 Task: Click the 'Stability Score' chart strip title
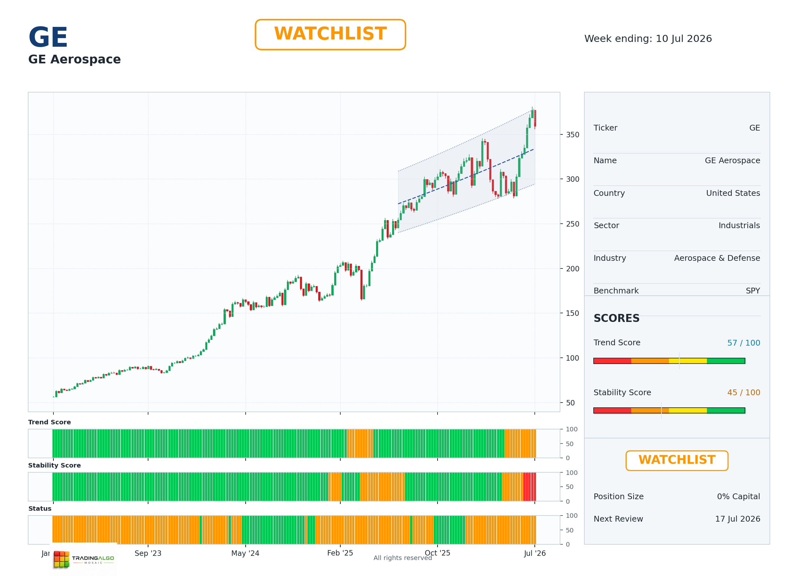[54, 465]
